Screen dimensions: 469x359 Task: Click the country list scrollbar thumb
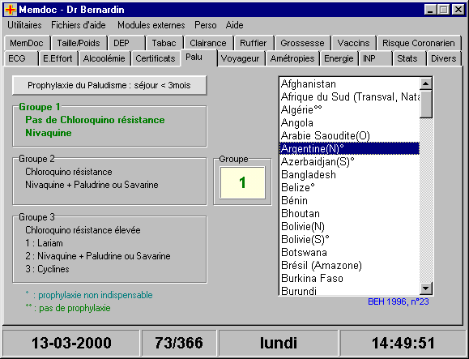point(425,104)
